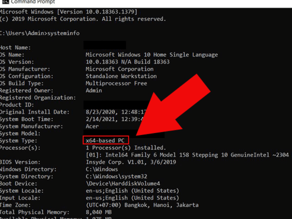Select the Windows Directory path C:\Windows
The height and width of the screenshot is (219, 292).
(101, 169)
